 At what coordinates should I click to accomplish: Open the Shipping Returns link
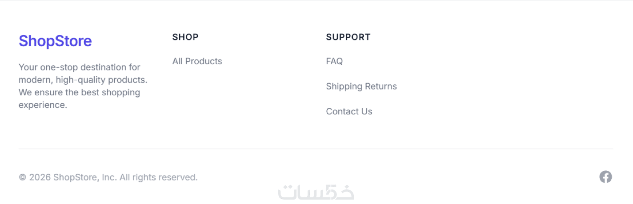(361, 86)
